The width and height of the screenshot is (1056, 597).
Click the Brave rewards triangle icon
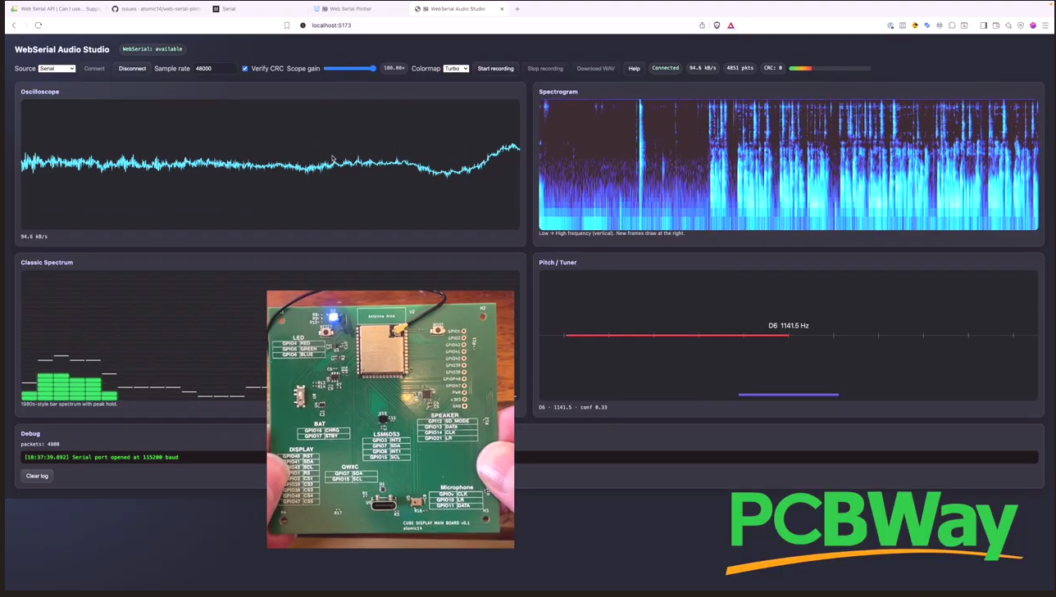(x=731, y=25)
